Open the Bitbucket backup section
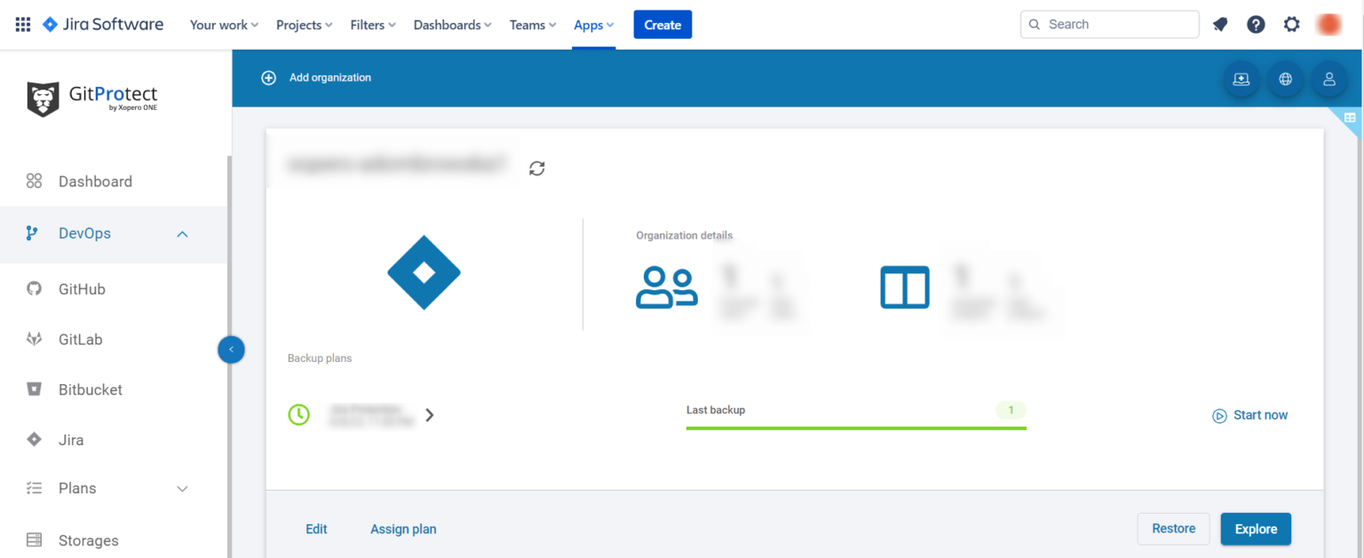This screenshot has height=558, width=1364. [89, 389]
